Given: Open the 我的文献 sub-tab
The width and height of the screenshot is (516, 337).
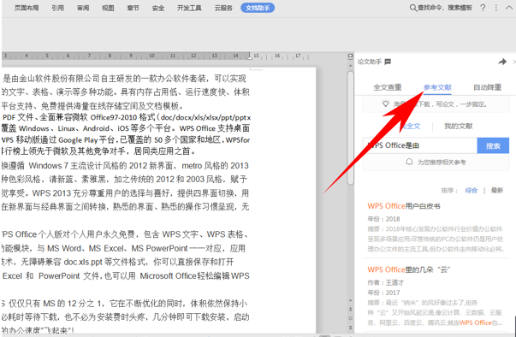Looking at the screenshot, I should [x=459, y=126].
